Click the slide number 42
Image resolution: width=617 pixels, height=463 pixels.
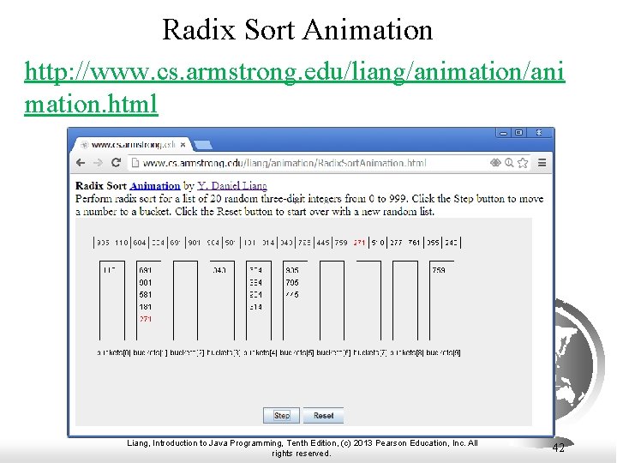pyautogui.click(x=559, y=448)
